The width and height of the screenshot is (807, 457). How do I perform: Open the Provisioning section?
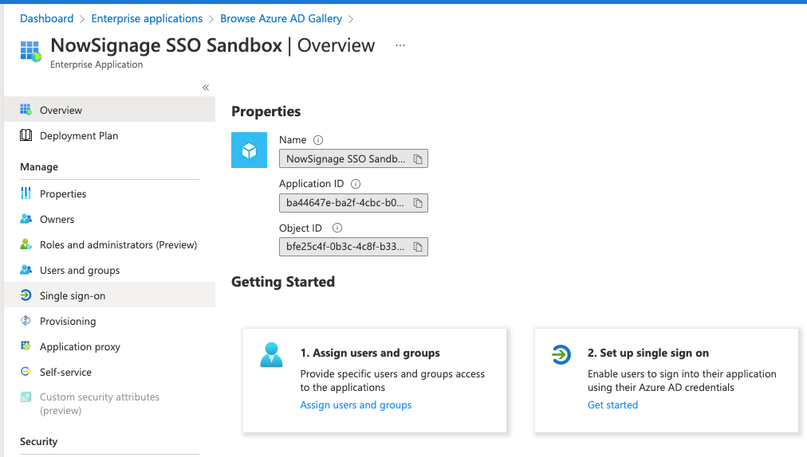(68, 321)
